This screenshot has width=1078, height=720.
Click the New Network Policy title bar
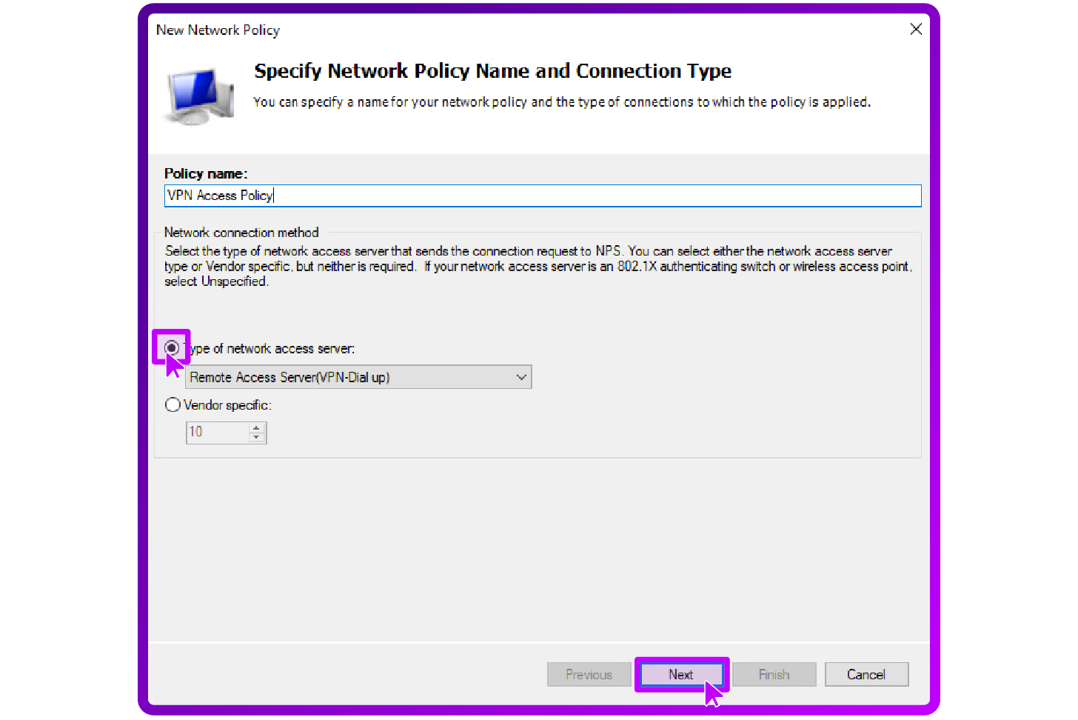click(218, 30)
